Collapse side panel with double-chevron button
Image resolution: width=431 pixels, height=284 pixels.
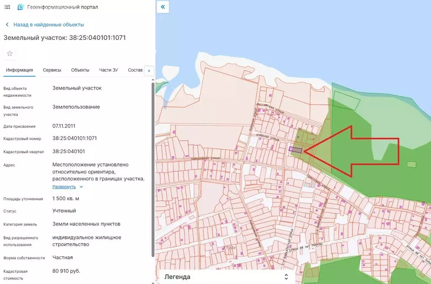click(x=163, y=7)
